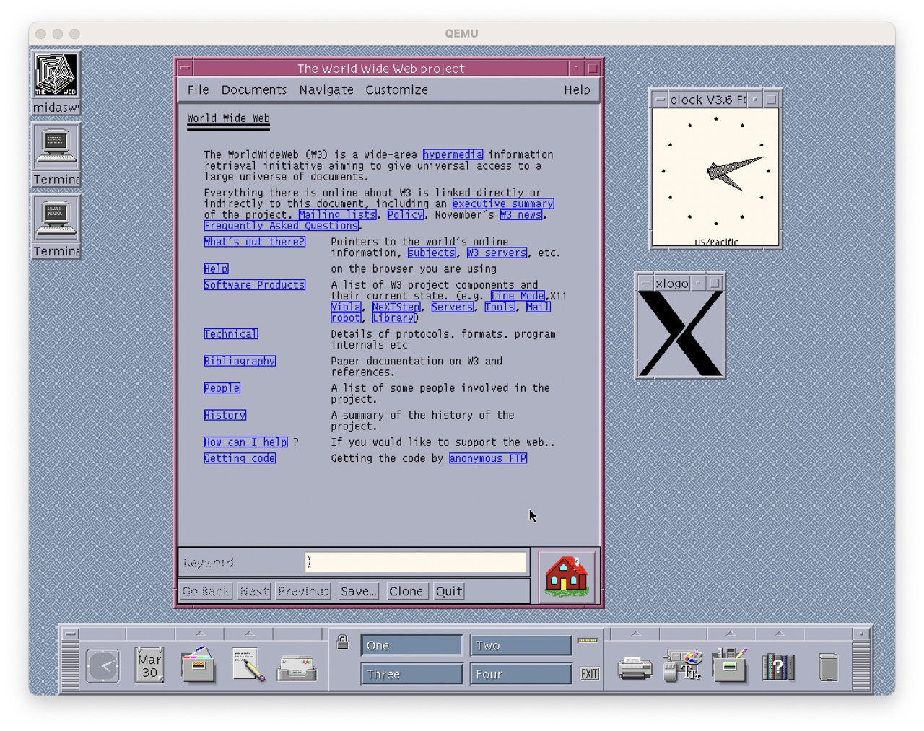Open the Navigate menu
Viewport: 924px width, 731px height.
(326, 89)
